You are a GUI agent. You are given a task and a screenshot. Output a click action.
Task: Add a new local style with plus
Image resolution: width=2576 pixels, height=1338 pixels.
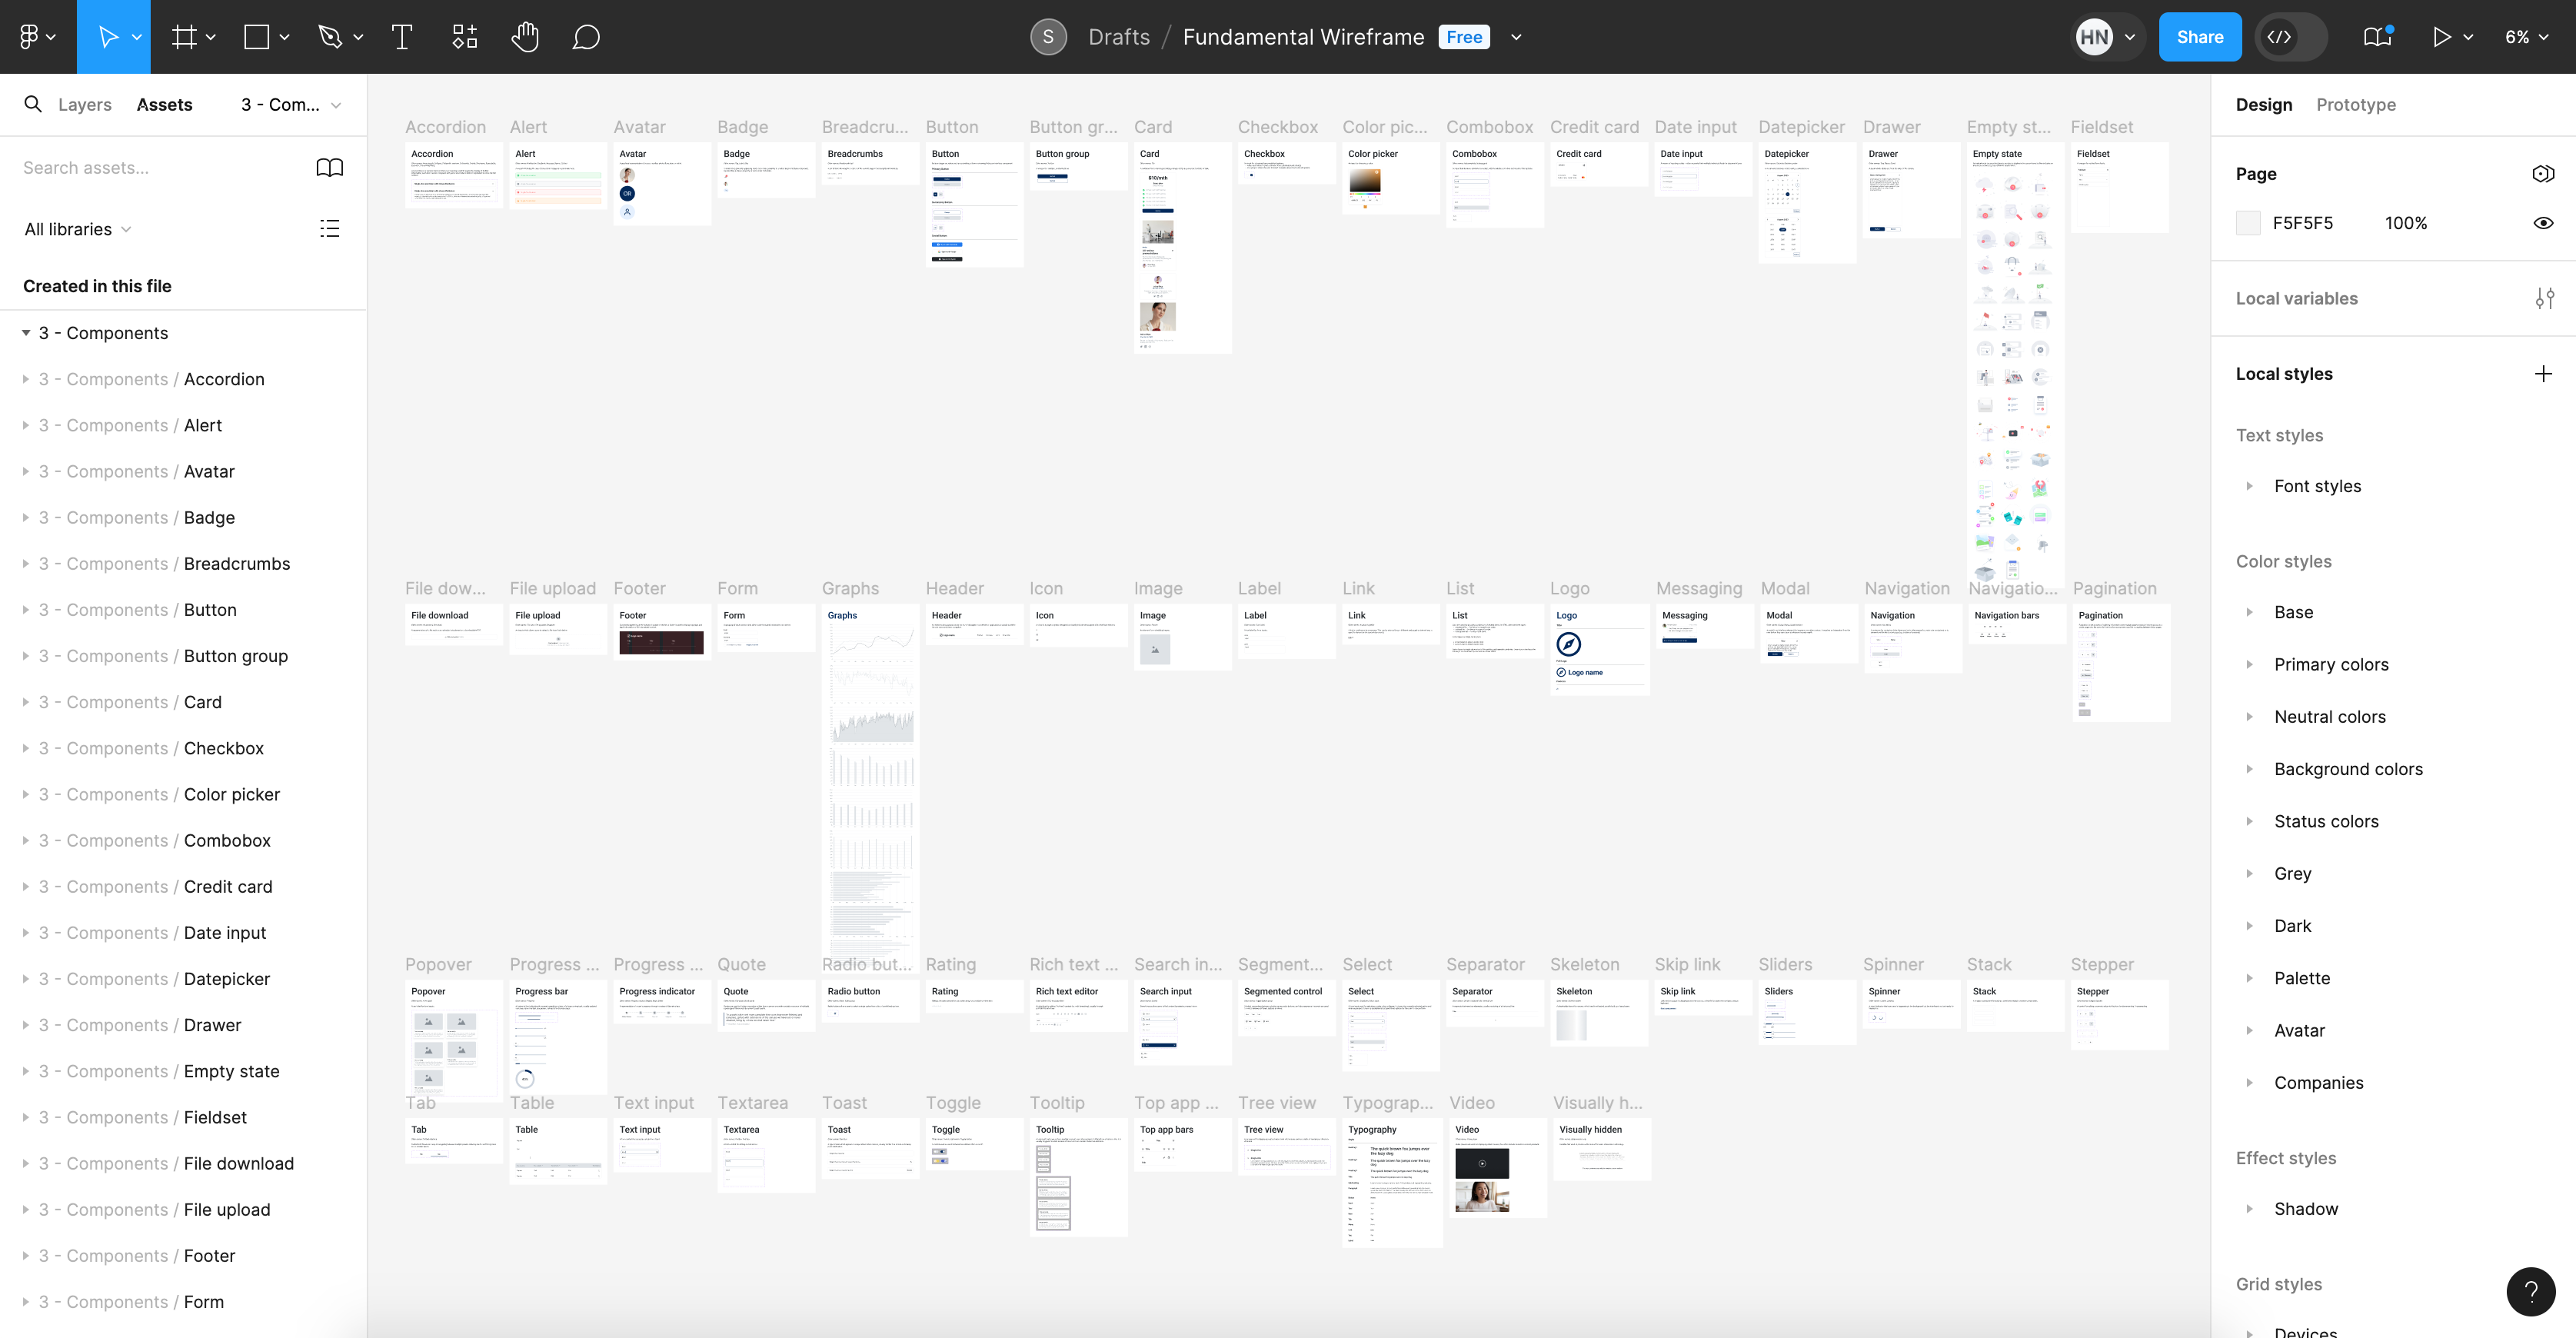[x=2543, y=374]
